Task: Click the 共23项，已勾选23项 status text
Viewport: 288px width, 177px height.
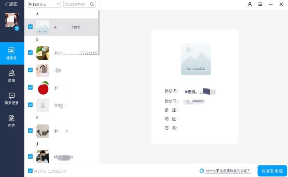Action: [50, 171]
